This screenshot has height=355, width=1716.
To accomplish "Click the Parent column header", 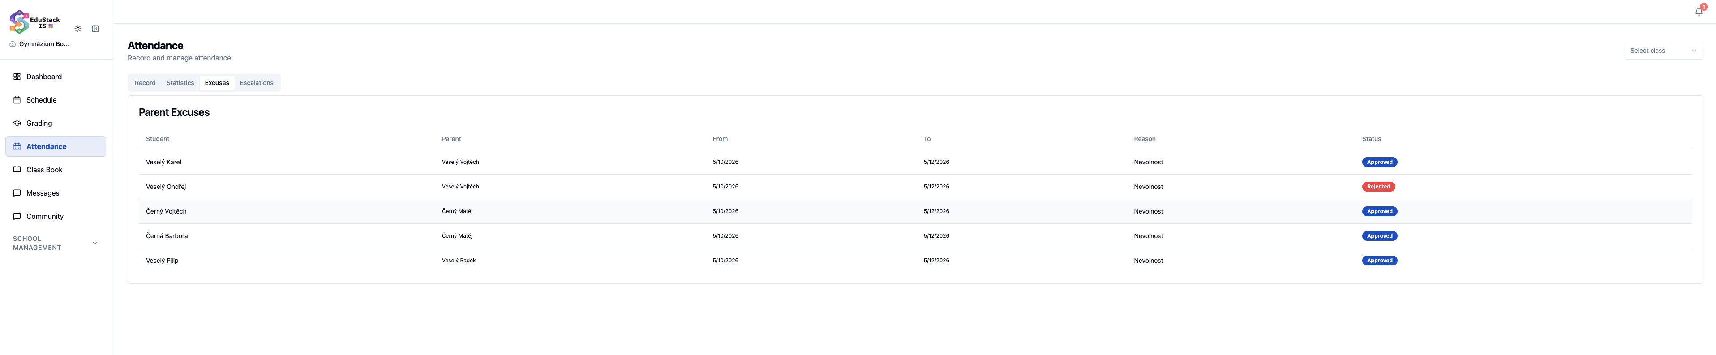I will tap(451, 139).
